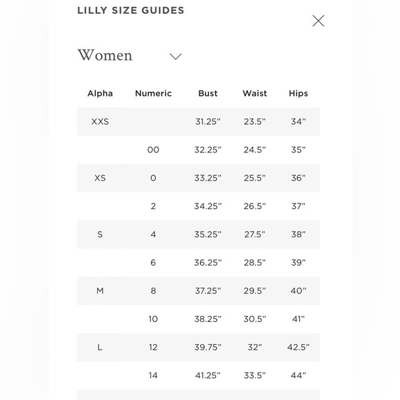Select the XS alpha size cell
The height and width of the screenshot is (400, 400).
click(x=100, y=178)
